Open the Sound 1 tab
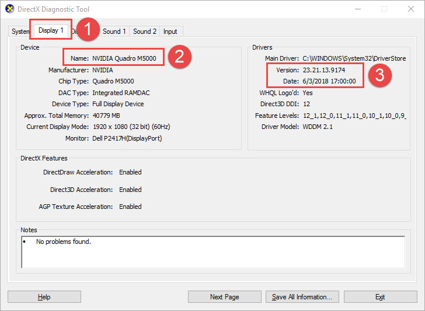 (x=114, y=32)
